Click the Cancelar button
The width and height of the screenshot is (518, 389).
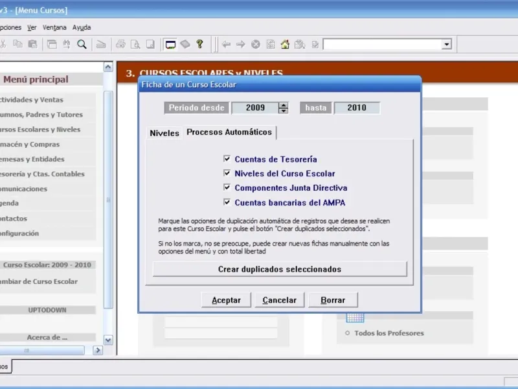pyautogui.click(x=280, y=300)
